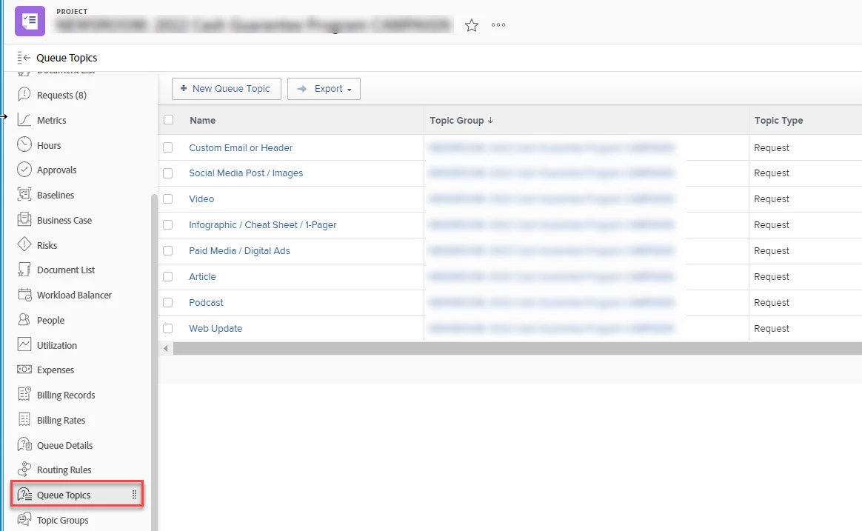The image size is (862, 531).
Task: Open the Article queue topic
Action: point(202,277)
